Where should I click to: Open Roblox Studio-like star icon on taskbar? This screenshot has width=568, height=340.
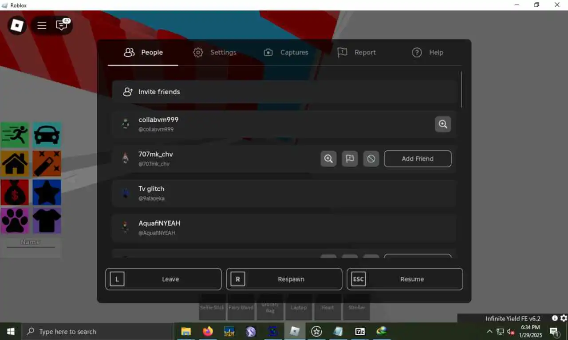click(316, 331)
